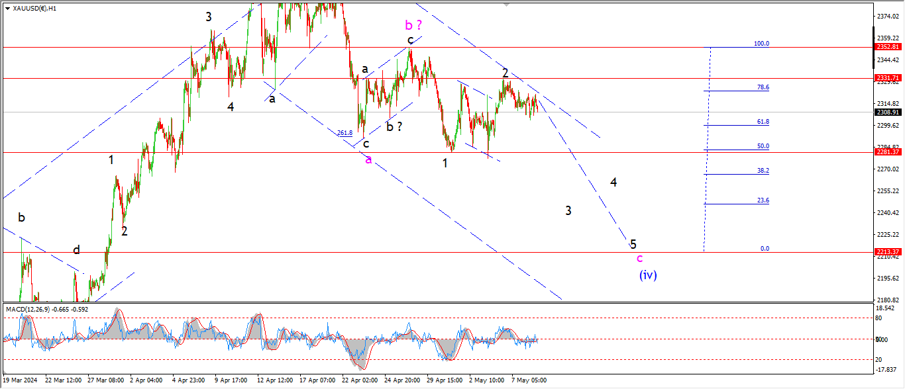Click the 22 Apr 02:00 time label
Screen dimensions: 905x389
(x=359, y=381)
